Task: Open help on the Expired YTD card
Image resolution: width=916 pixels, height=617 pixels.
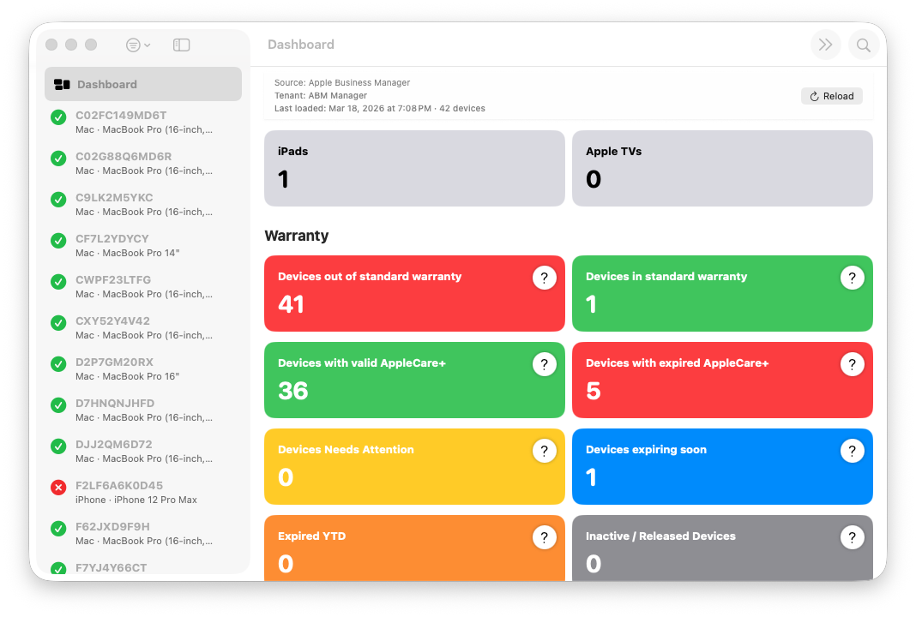Action: coord(545,537)
